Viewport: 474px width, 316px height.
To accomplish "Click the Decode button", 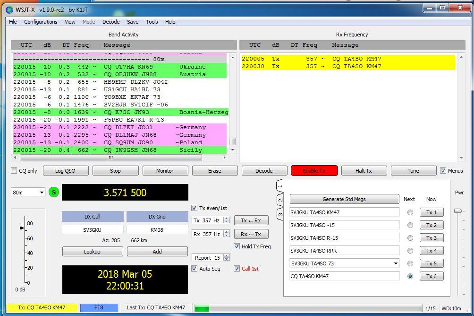I will point(264,171).
